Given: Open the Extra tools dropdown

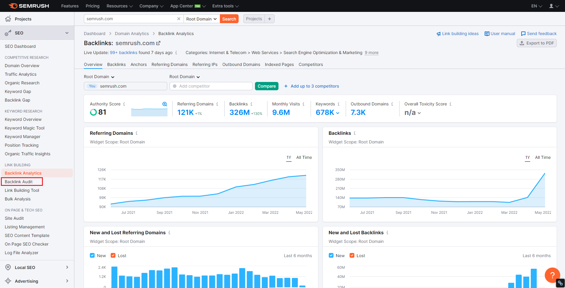Looking at the screenshot, I should click(226, 6).
